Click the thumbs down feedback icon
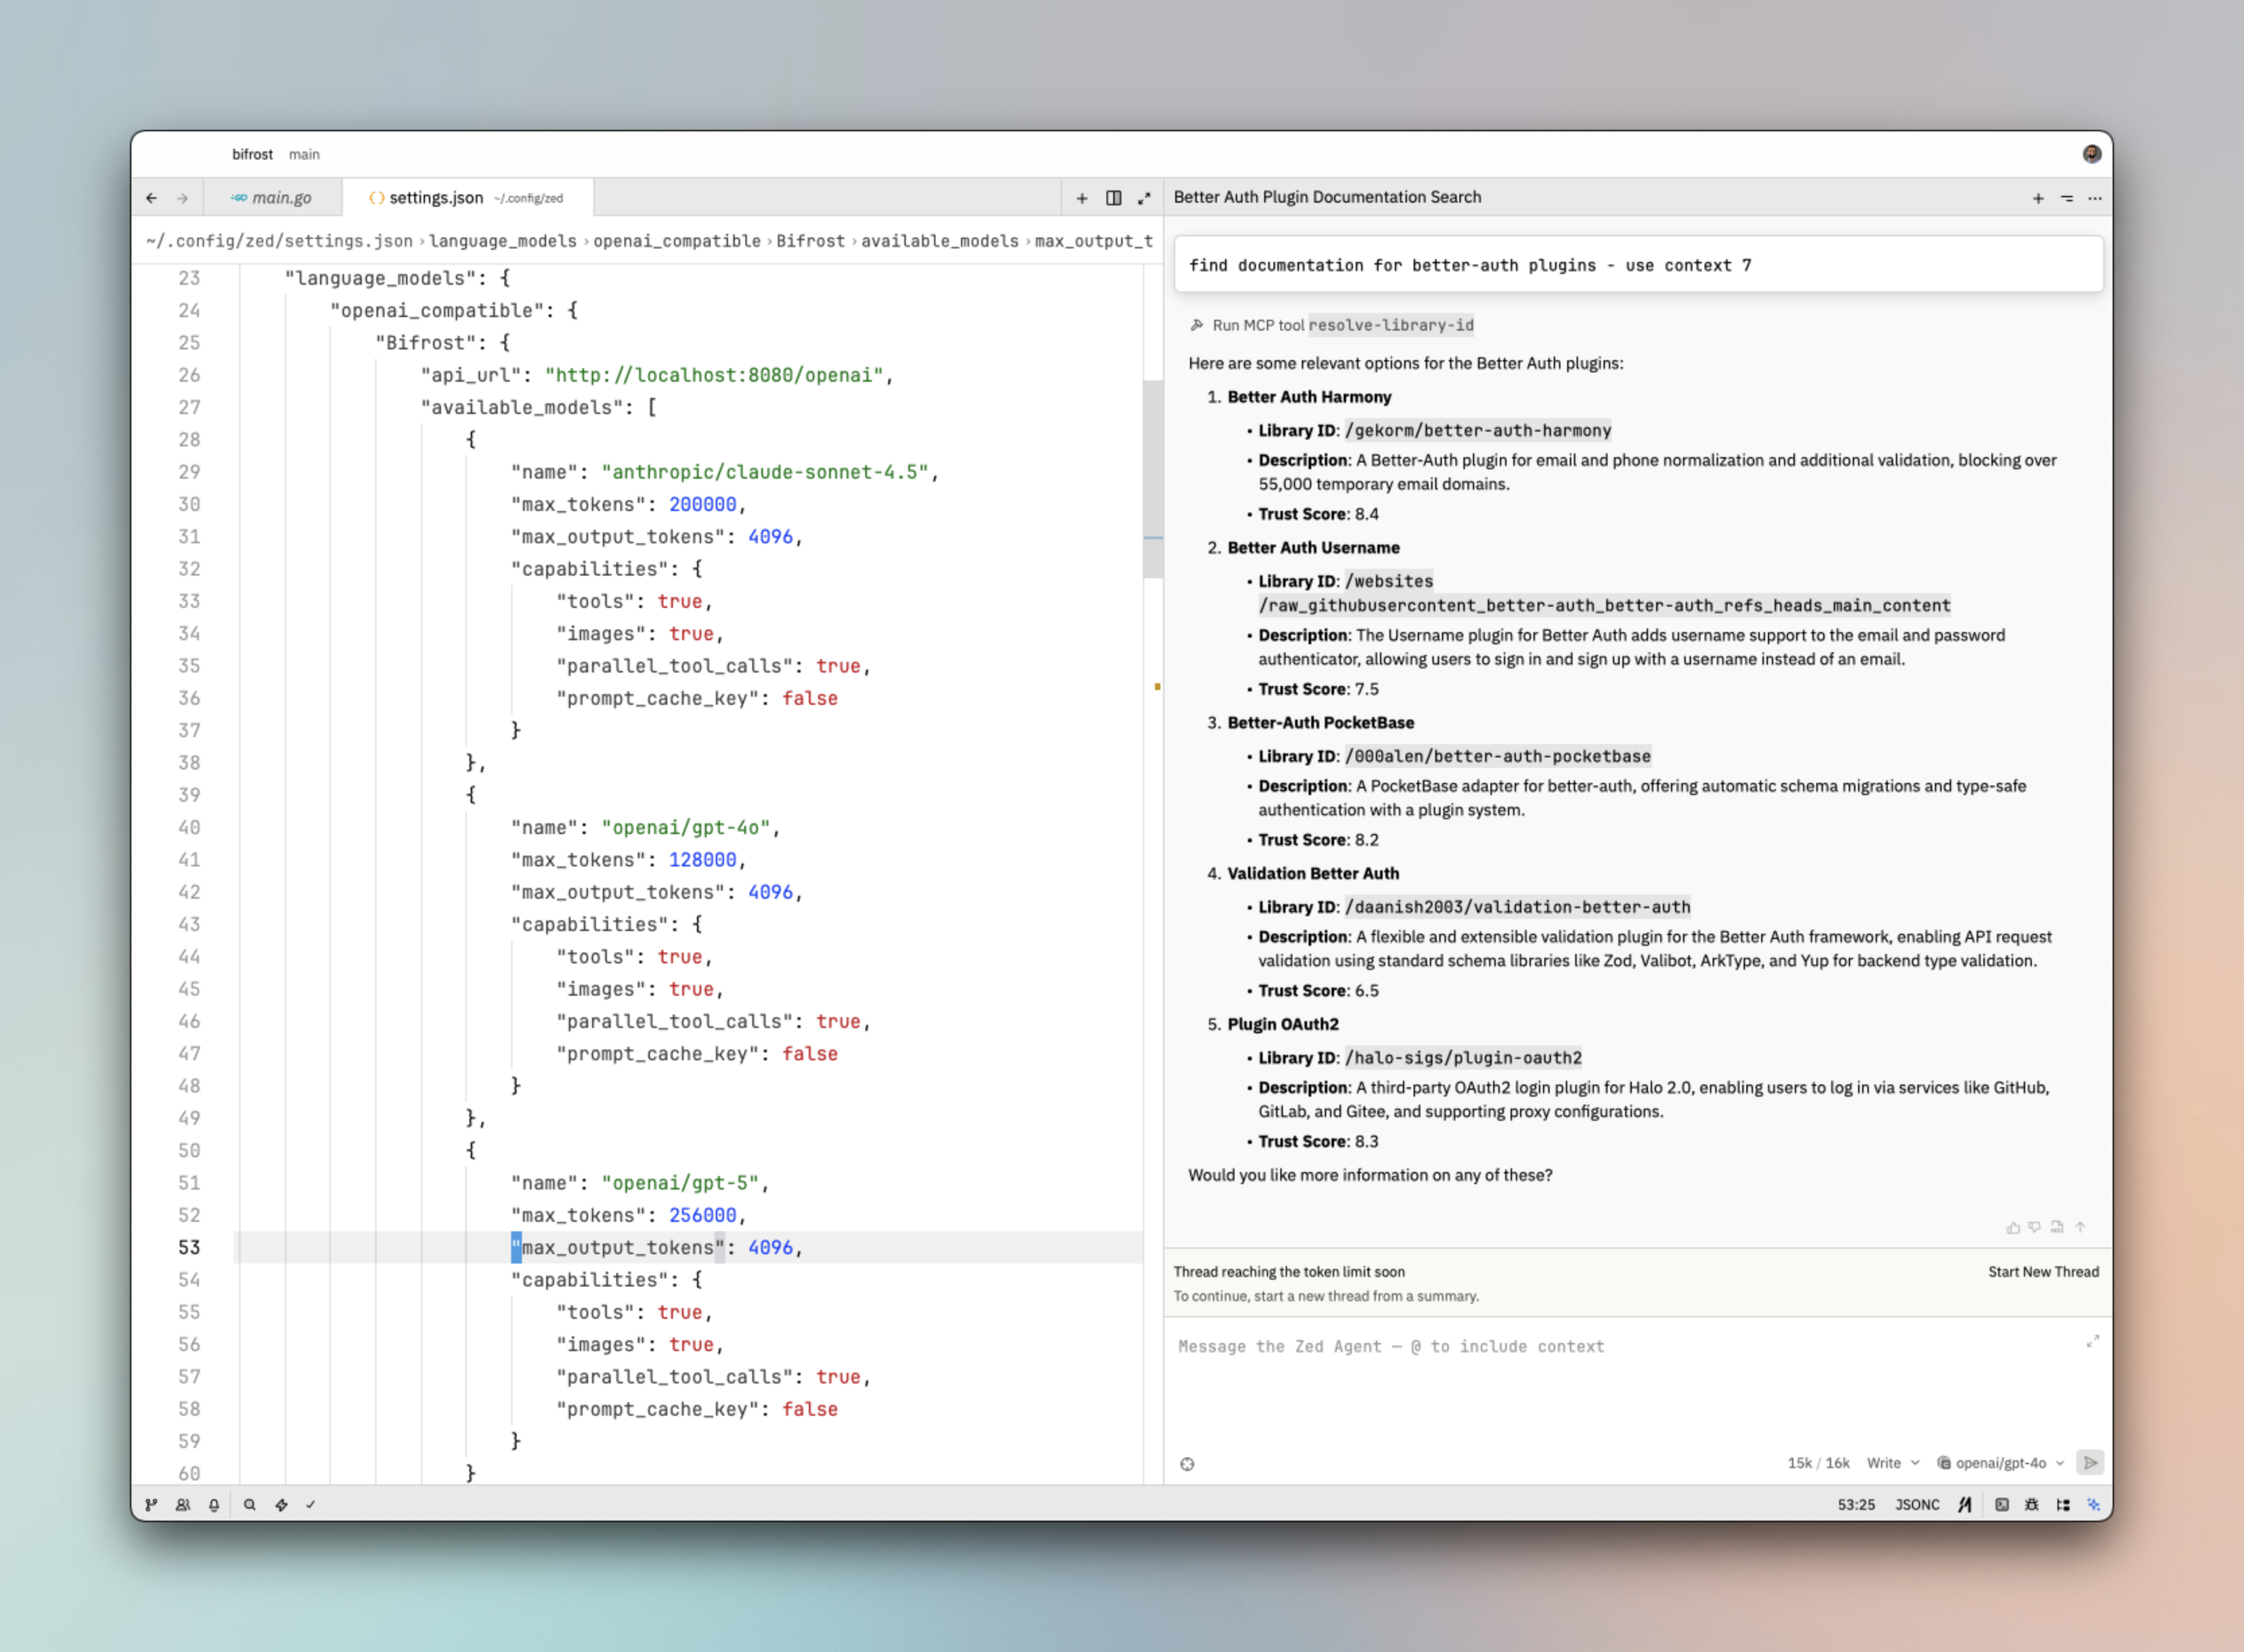 [2035, 1227]
